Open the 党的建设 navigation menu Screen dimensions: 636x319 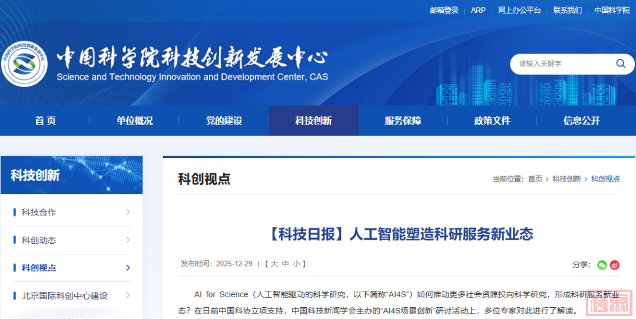[224, 121]
